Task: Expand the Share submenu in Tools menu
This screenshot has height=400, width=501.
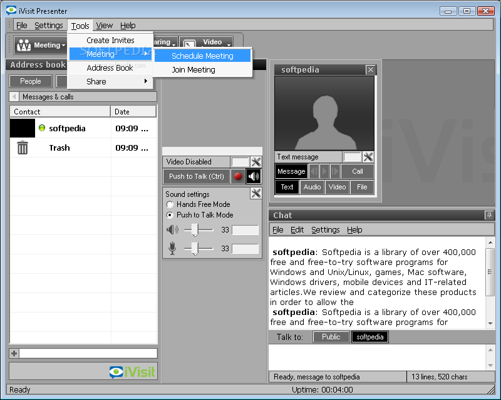Action: [x=111, y=81]
